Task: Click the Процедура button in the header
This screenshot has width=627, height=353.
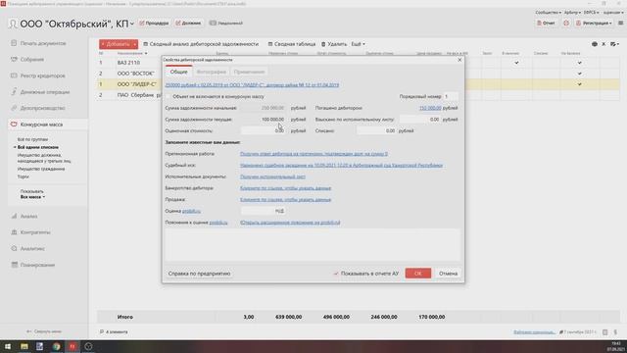Action: pyautogui.click(x=154, y=24)
